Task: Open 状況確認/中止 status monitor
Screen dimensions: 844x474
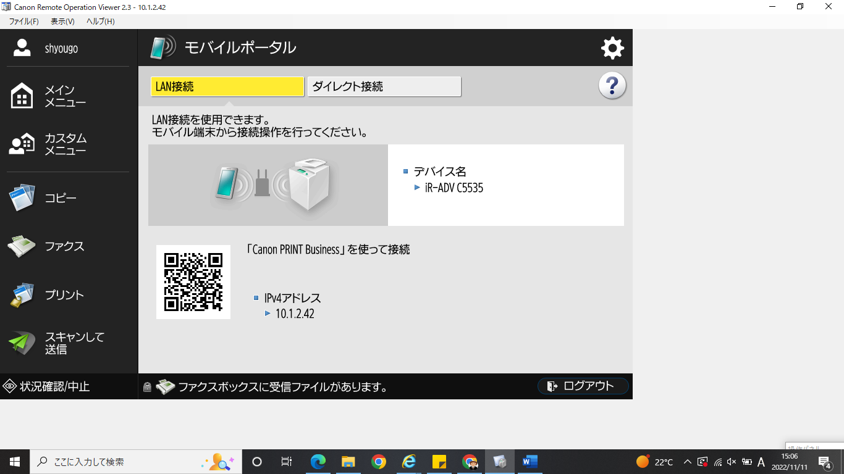Action: click(x=47, y=387)
